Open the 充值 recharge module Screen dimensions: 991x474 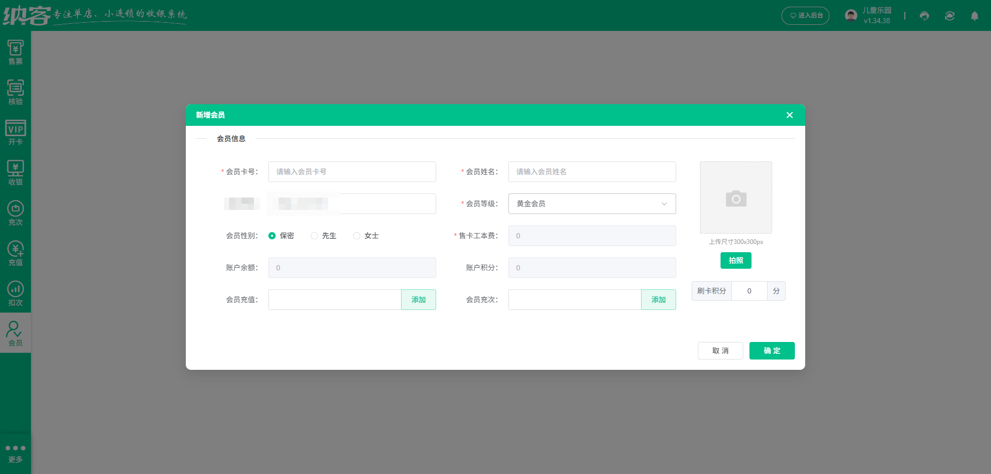[x=15, y=253]
